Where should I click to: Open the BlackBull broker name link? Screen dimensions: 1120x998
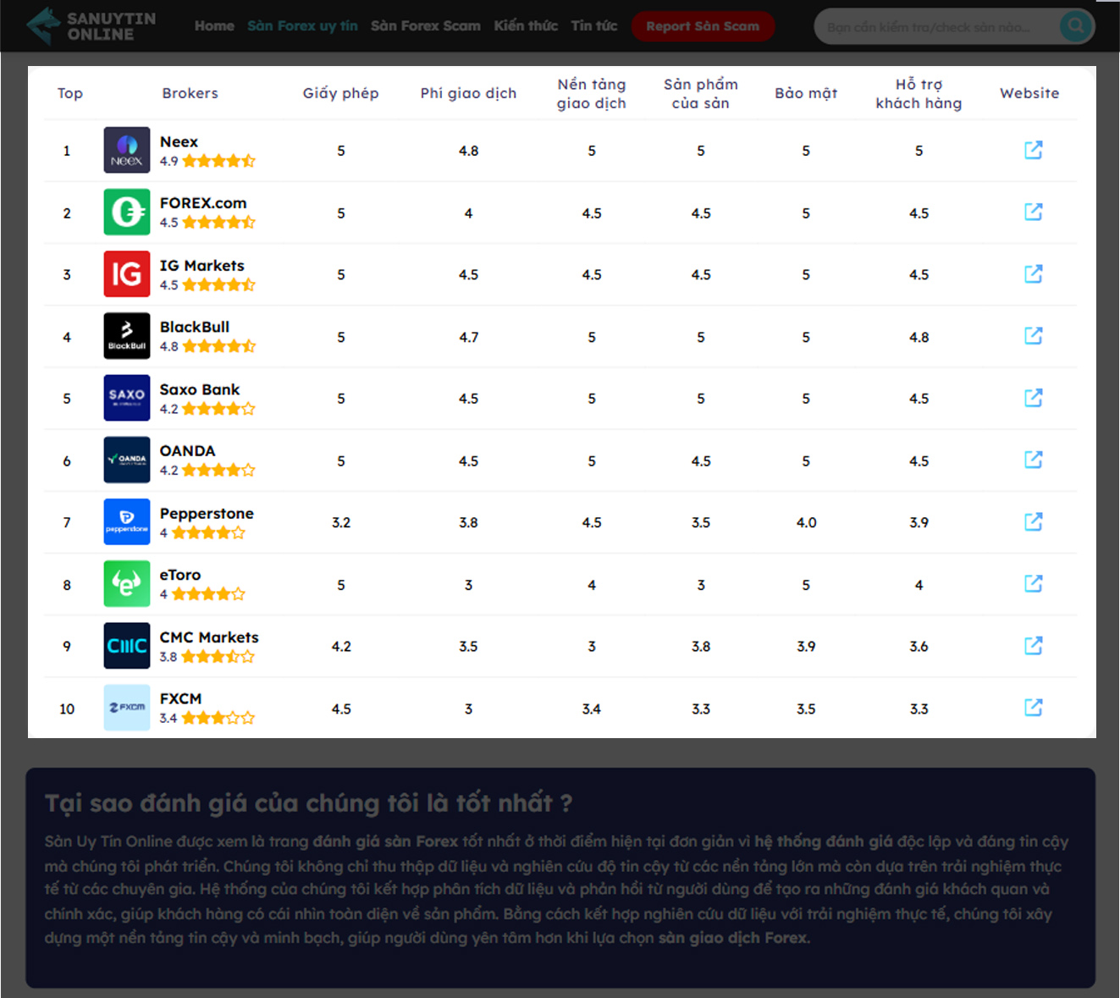click(x=195, y=327)
